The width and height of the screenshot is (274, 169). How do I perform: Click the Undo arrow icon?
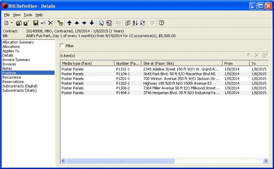tap(43, 23)
